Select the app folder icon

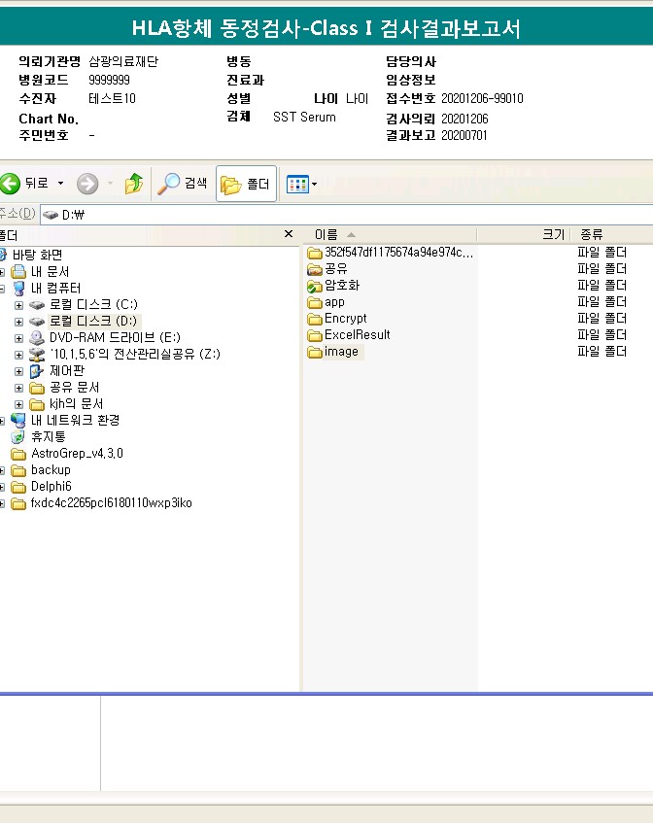[x=315, y=303]
